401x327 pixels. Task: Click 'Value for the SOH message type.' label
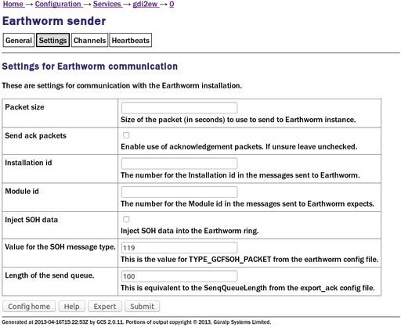(60, 246)
